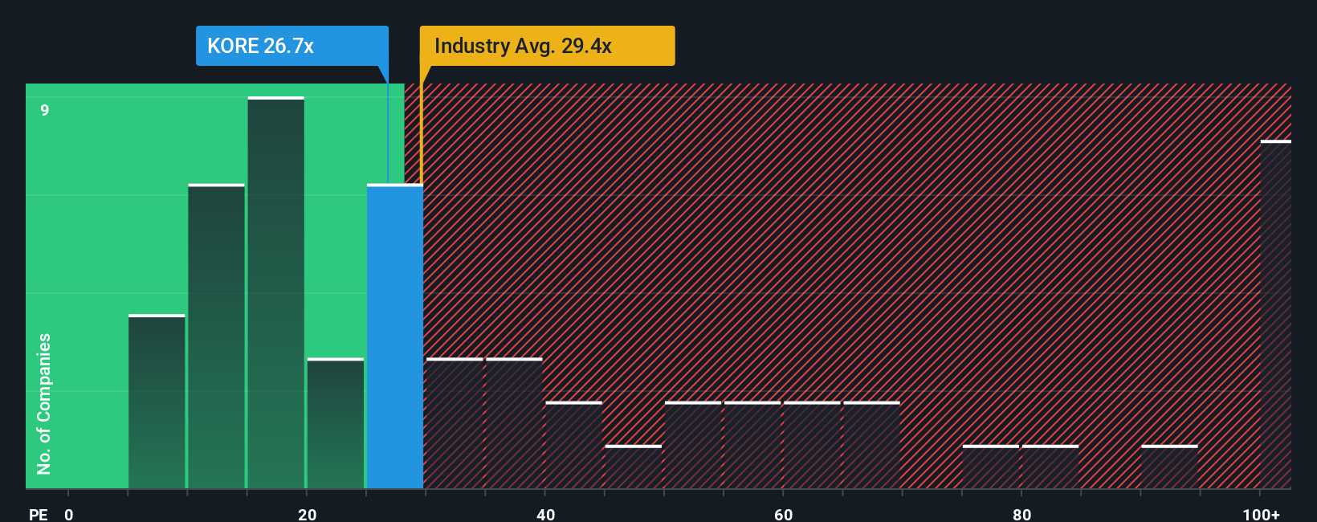Click the x-axis label 20
The image size is (1317, 522).
(307, 514)
